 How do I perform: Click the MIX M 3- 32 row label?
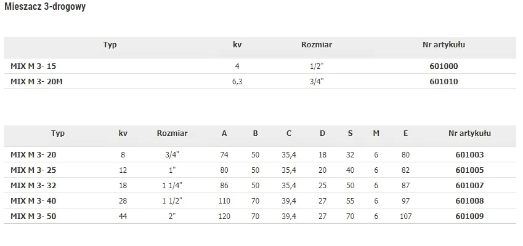(33, 185)
